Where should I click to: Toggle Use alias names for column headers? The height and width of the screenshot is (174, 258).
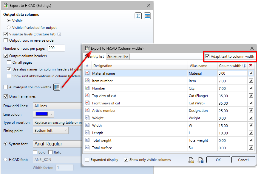9,69
